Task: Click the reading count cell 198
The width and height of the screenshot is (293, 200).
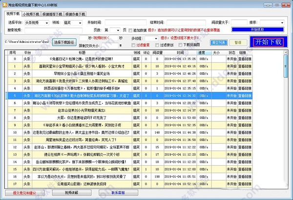Action: (x=157, y=177)
